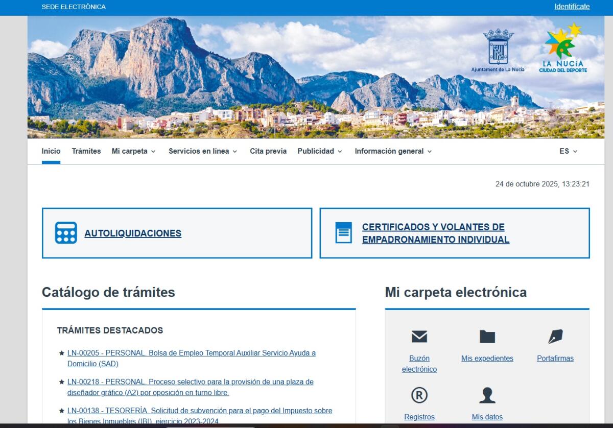Image resolution: width=613 pixels, height=428 pixels.
Task: Click the circled R Registros icon
Action: point(419,396)
